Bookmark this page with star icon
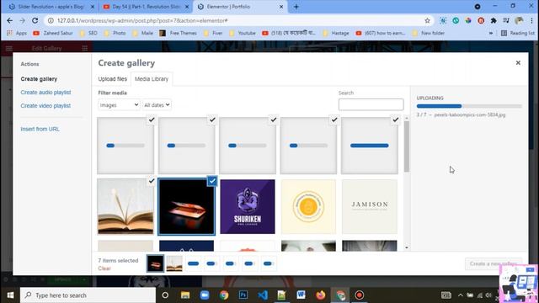 coord(427,20)
